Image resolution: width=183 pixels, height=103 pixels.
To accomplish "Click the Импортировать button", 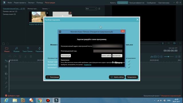I will pyautogui.click(x=33, y=9).
